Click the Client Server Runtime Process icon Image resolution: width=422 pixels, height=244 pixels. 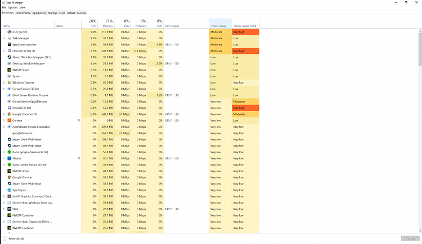9,95
